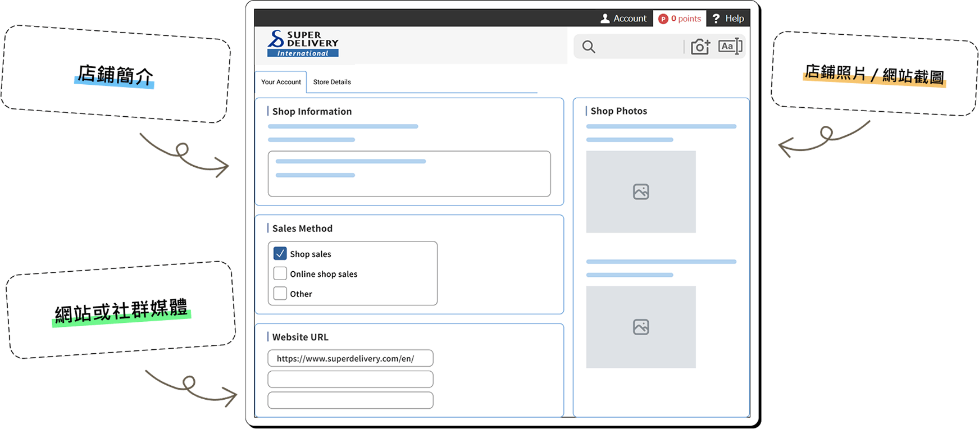Enable the Online shop sales checkbox
The image size is (979, 429).
click(x=280, y=273)
